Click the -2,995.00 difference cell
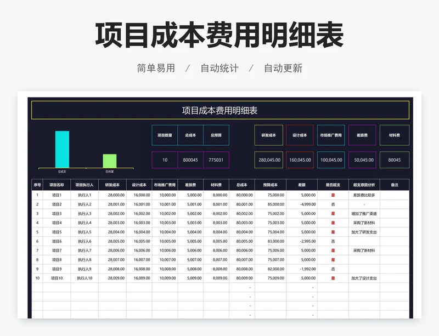This screenshot has width=439, height=336. click(x=302, y=241)
